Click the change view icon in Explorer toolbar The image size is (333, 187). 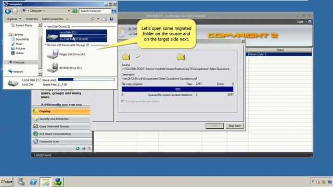(x=92, y=19)
